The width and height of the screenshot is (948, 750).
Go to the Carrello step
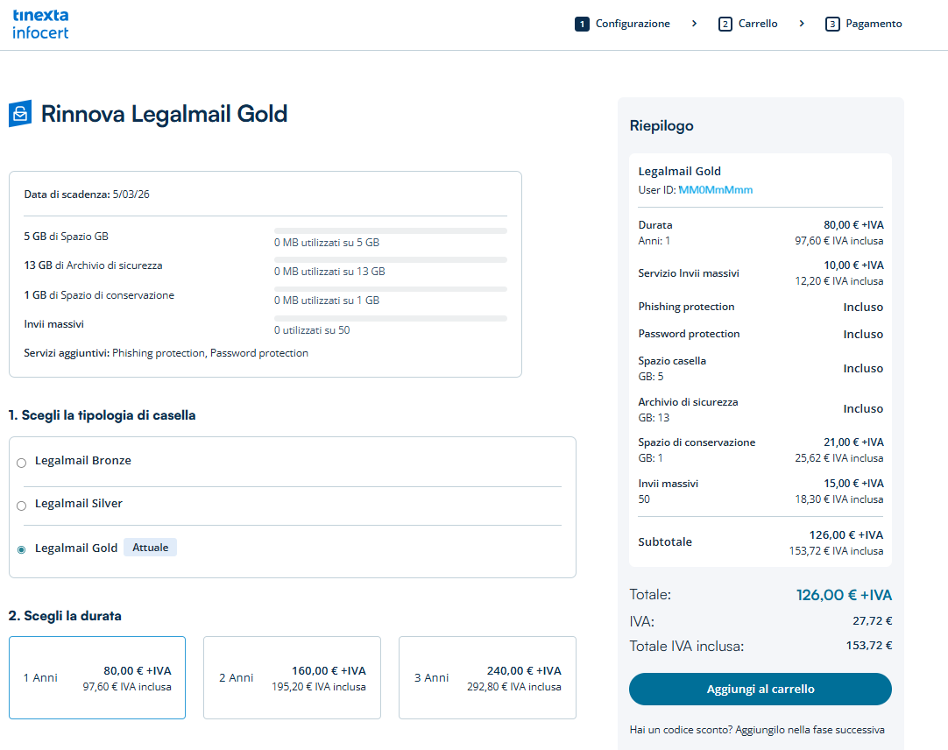click(758, 25)
